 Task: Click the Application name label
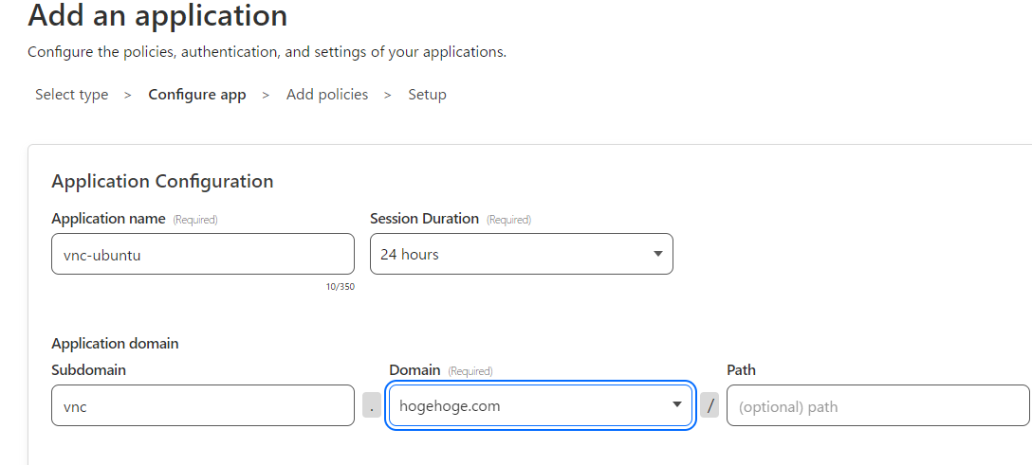(x=108, y=219)
